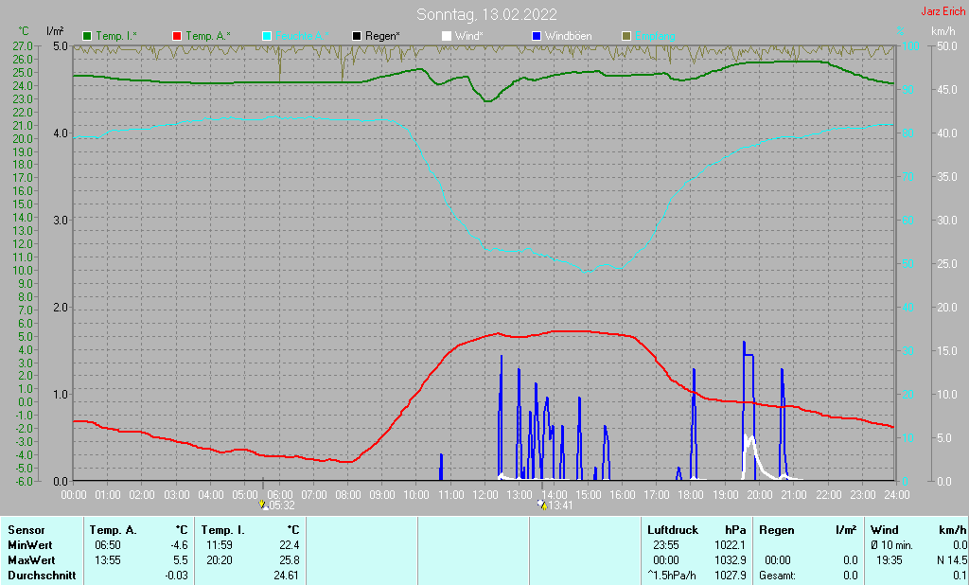Click the red Jarz Erich label
Image resolution: width=969 pixels, height=585 pixels.
click(943, 11)
